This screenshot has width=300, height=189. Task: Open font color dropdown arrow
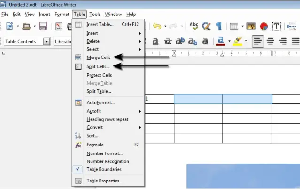point(229,41)
